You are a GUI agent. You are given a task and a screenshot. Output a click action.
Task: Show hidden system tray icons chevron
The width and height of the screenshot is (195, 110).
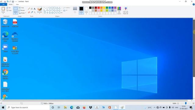tap(154, 107)
